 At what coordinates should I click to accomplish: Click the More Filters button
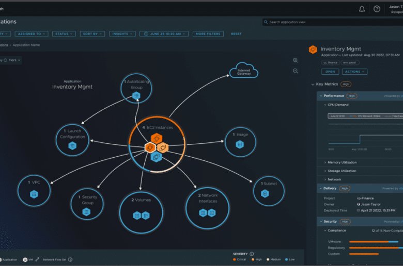208,34
